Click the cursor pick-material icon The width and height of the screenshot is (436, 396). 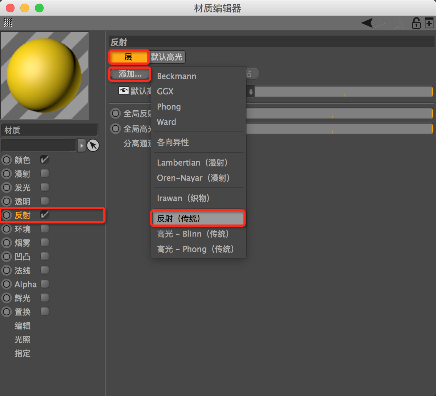pos(93,145)
